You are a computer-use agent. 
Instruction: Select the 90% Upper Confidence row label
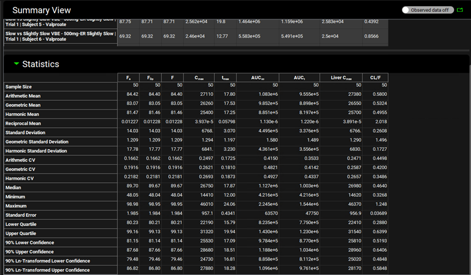33,251
